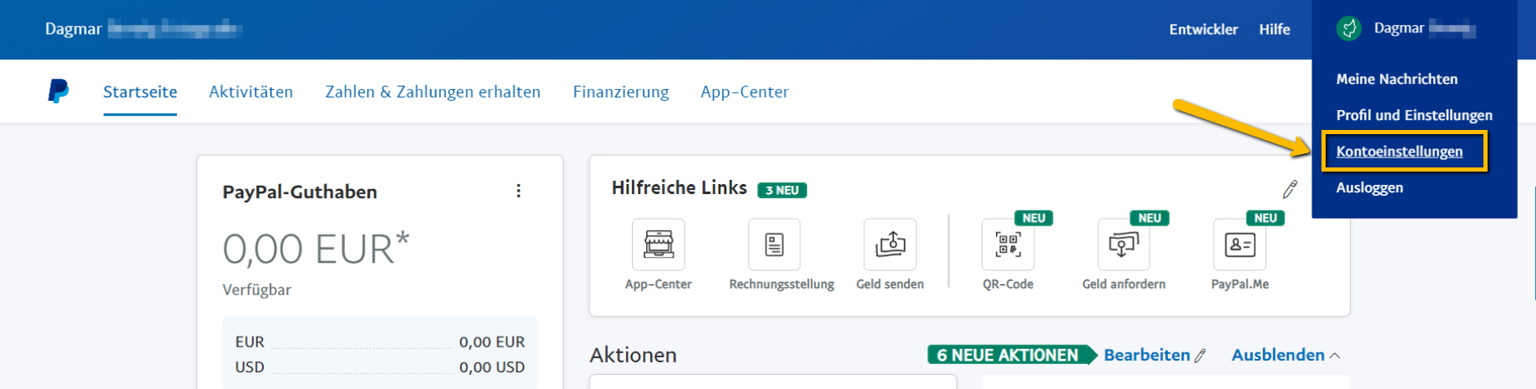Image resolution: width=1536 pixels, height=389 pixels.
Task: Open the Rechnungsstellung invoice icon
Action: pyautogui.click(x=774, y=245)
